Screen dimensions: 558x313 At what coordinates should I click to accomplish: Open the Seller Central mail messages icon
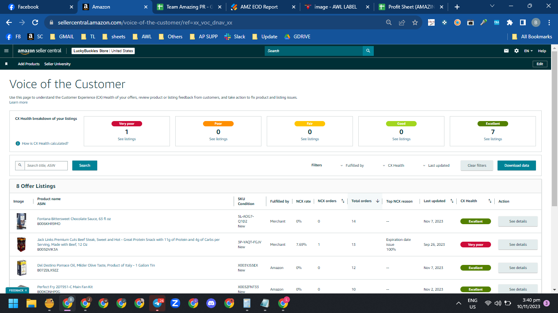(x=507, y=51)
